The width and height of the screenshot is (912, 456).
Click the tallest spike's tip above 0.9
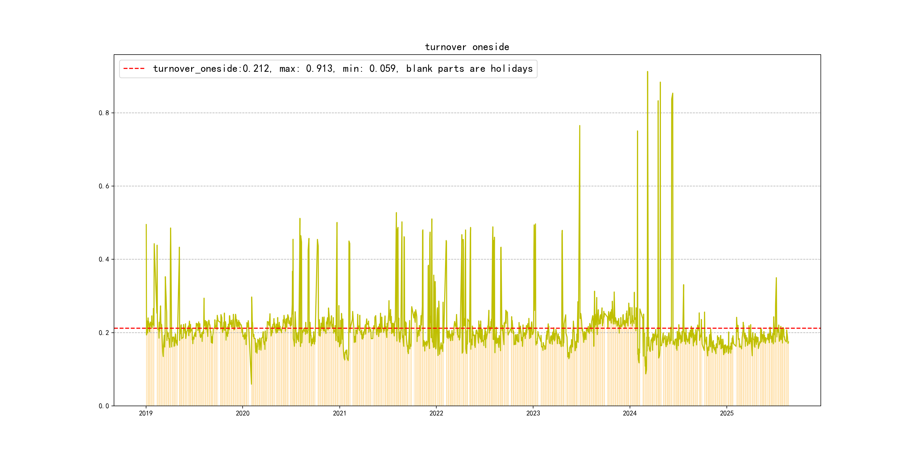647,72
